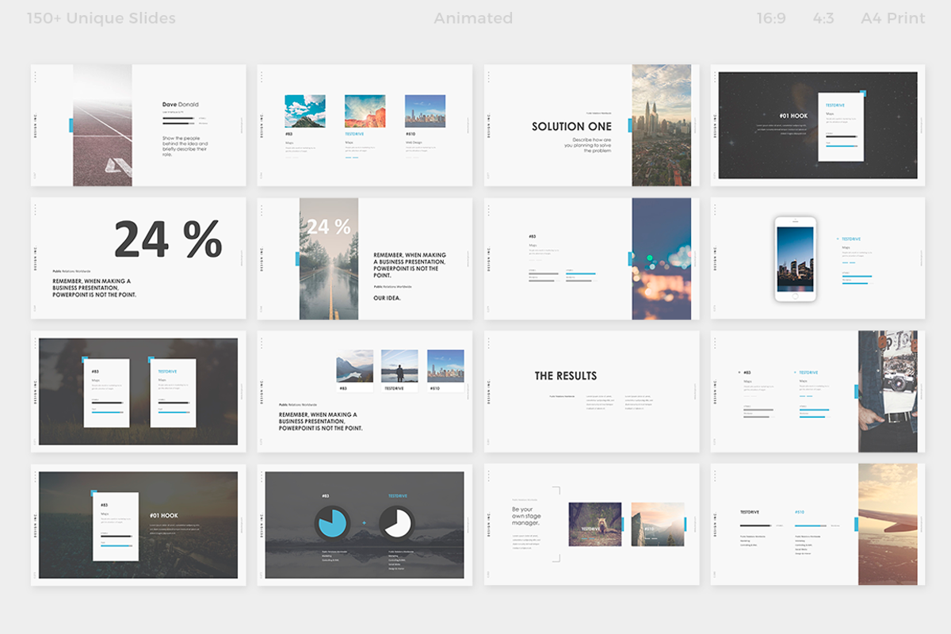Select the "4:3" format label
This screenshot has width=951, height=634.
(x=823, y=18)
